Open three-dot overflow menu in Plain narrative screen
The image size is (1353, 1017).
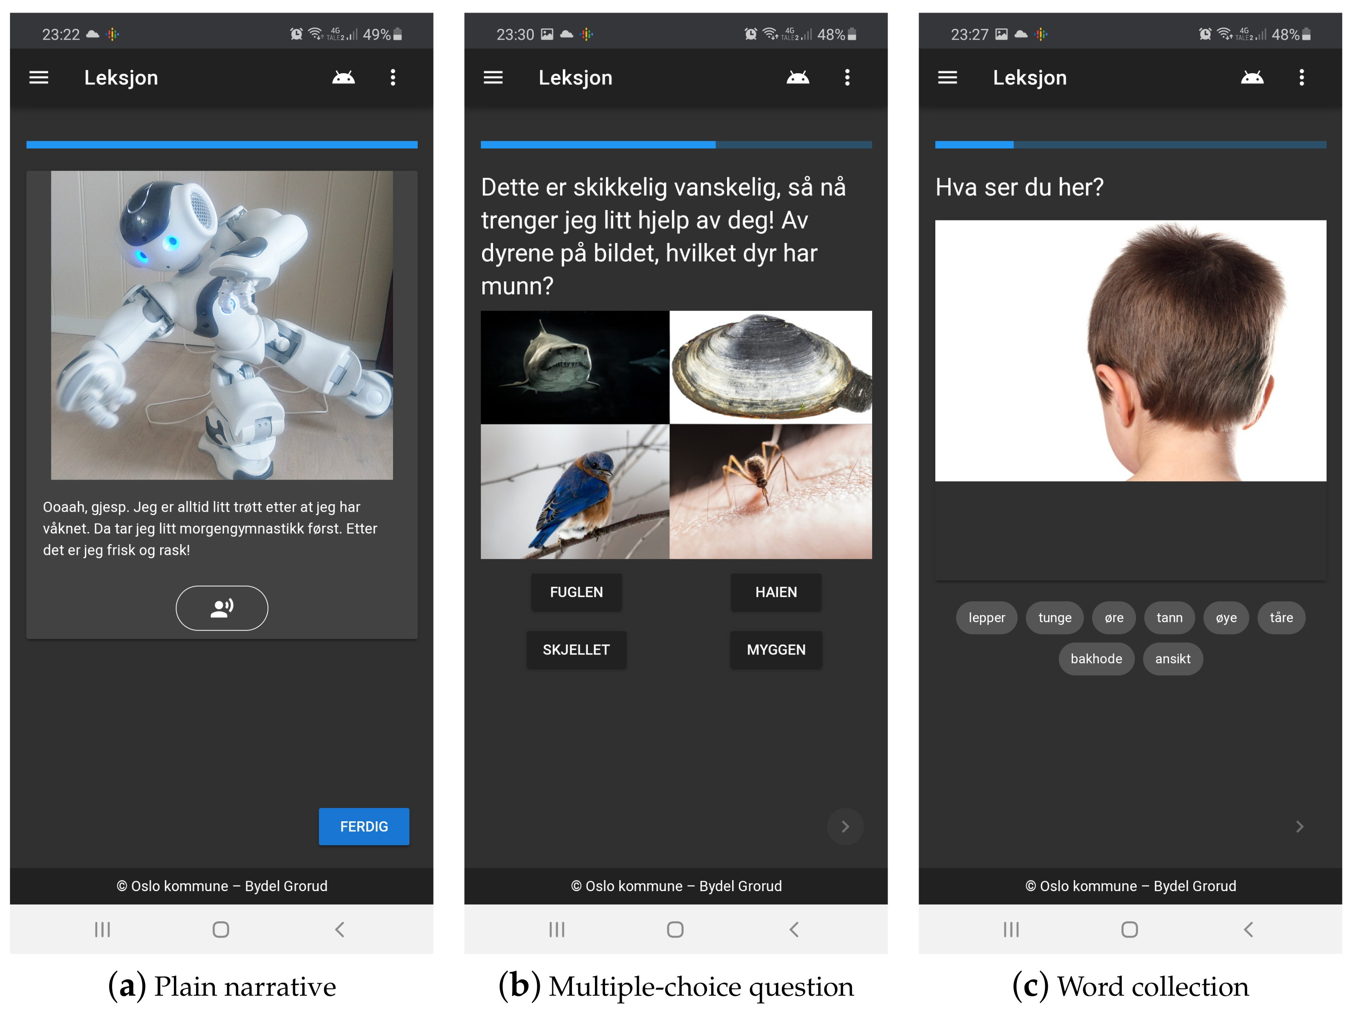coord(393,78)
